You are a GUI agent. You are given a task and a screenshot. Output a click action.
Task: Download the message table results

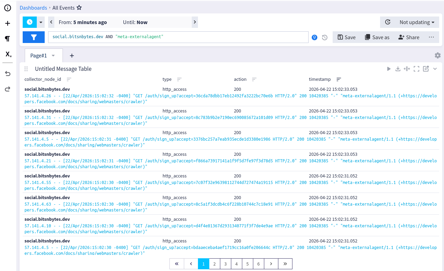(398, 69)
